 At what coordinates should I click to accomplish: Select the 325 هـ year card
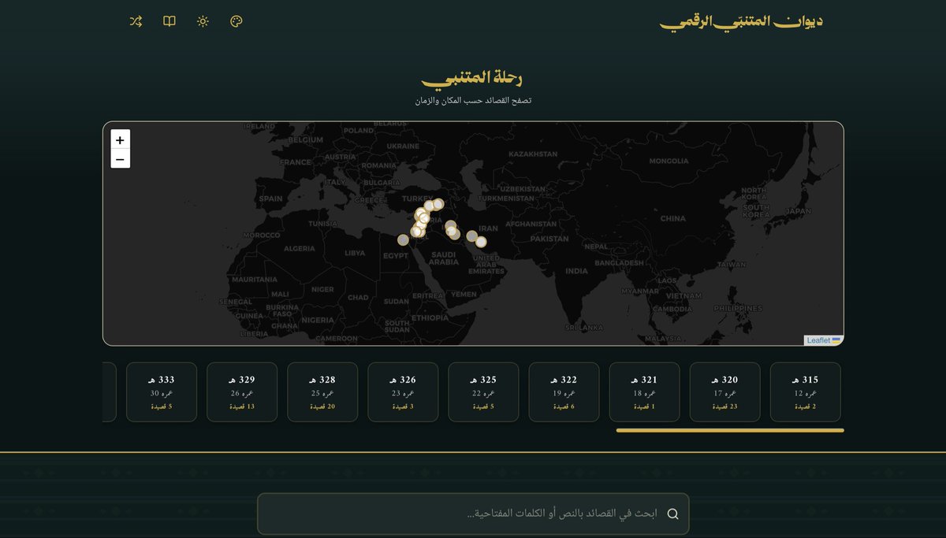click(483, 391)
